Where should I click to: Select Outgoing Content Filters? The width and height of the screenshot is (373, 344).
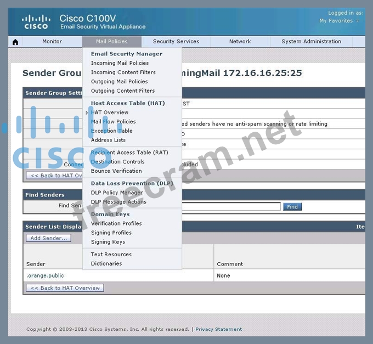(x=123, y=91)
